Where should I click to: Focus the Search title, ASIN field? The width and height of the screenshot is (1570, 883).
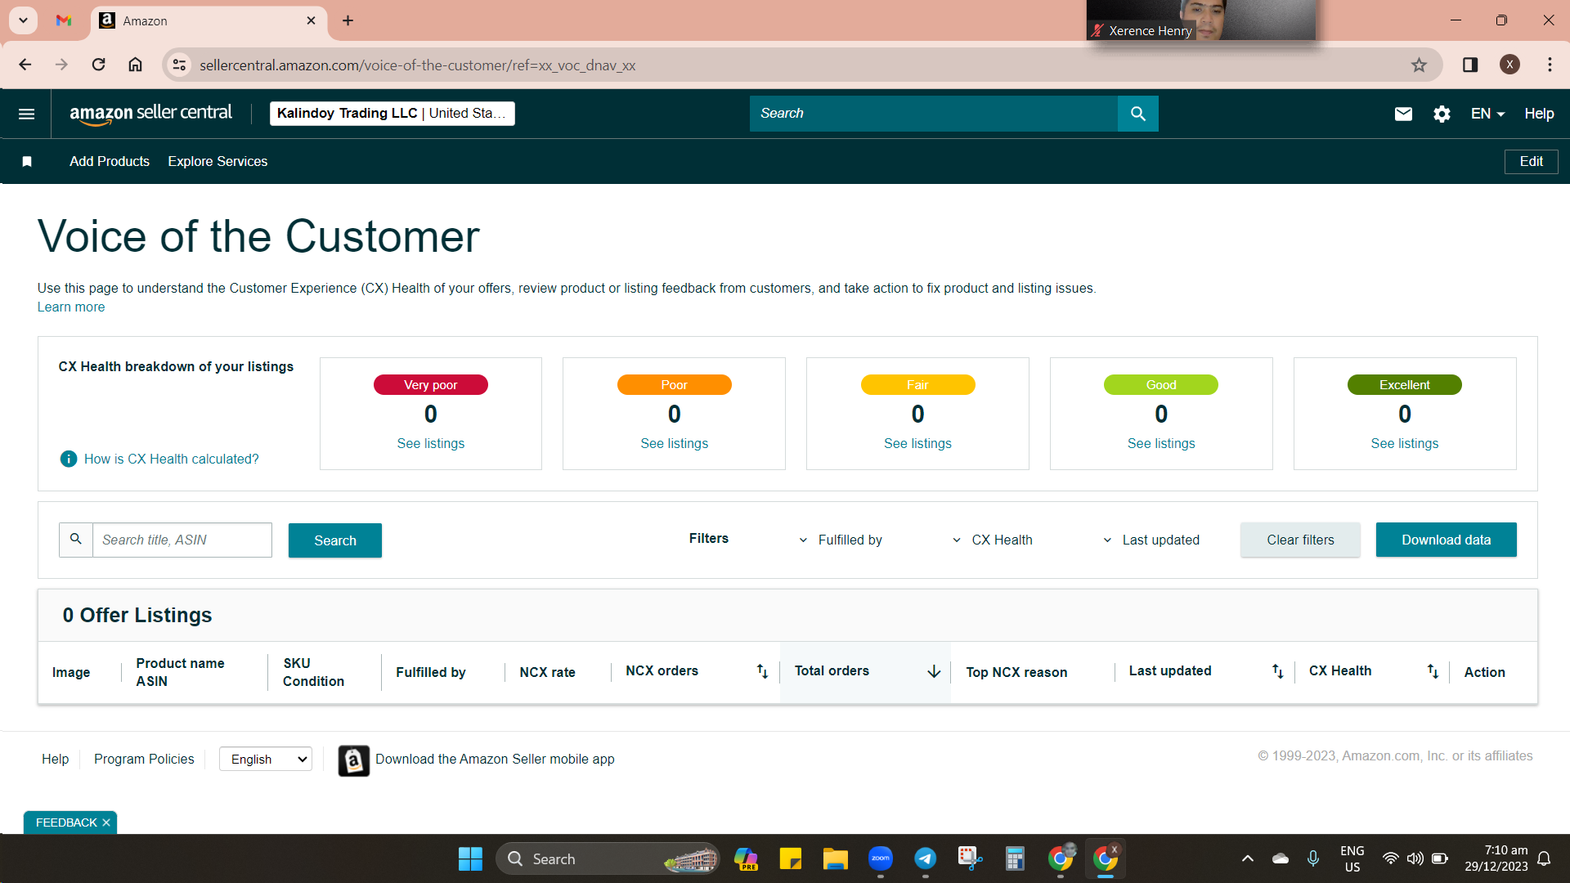[x=182, y=540]
